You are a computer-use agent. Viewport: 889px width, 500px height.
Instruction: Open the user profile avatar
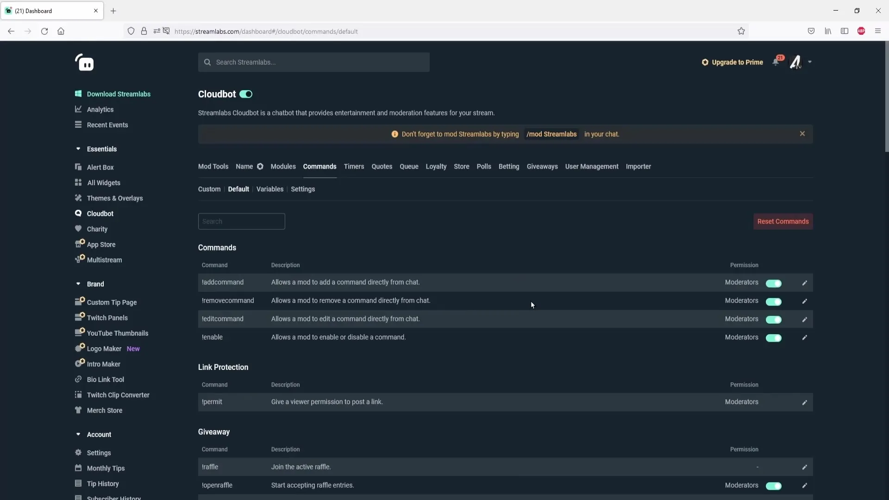pos(795,62)
